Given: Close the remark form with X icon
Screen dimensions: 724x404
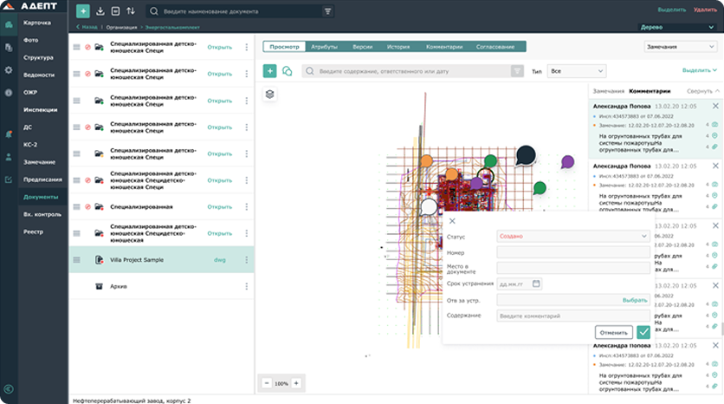Looking at the screenshot, I should [x=452, y=221].
